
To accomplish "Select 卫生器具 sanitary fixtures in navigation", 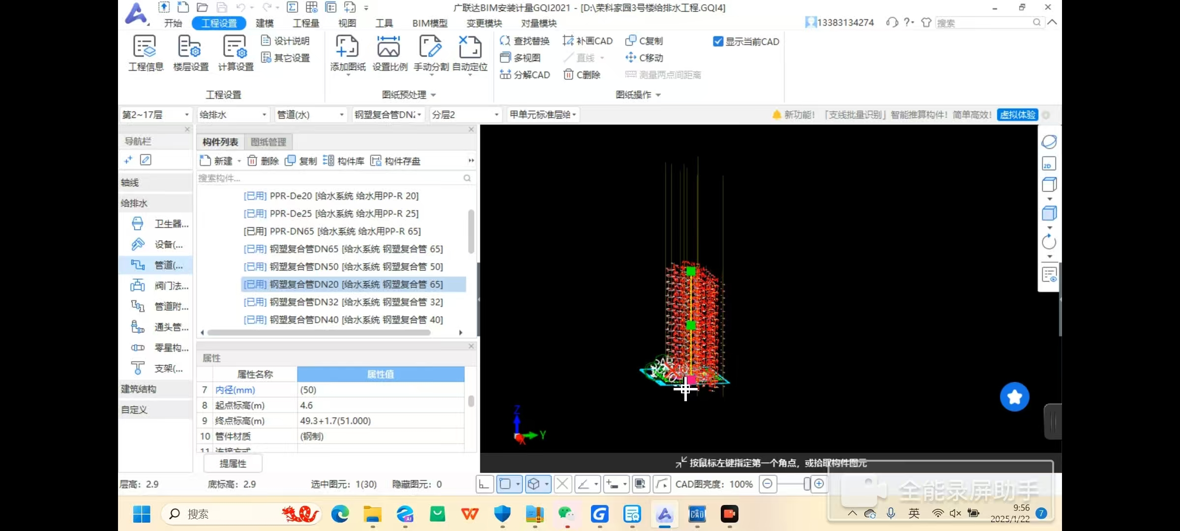I will tap(159, 224).
